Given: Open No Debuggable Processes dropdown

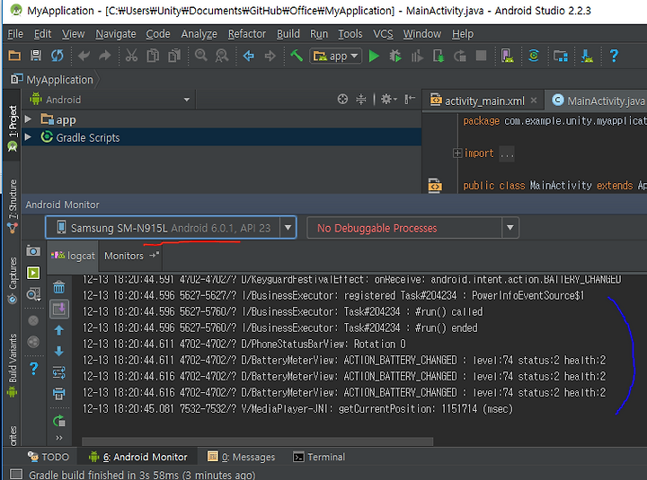Looking at the screenshot, I should coord(412,227).
